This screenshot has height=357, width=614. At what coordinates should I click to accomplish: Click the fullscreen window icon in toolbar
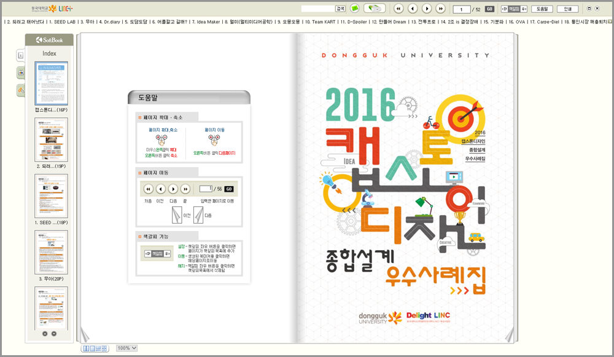tap(589, 9)
